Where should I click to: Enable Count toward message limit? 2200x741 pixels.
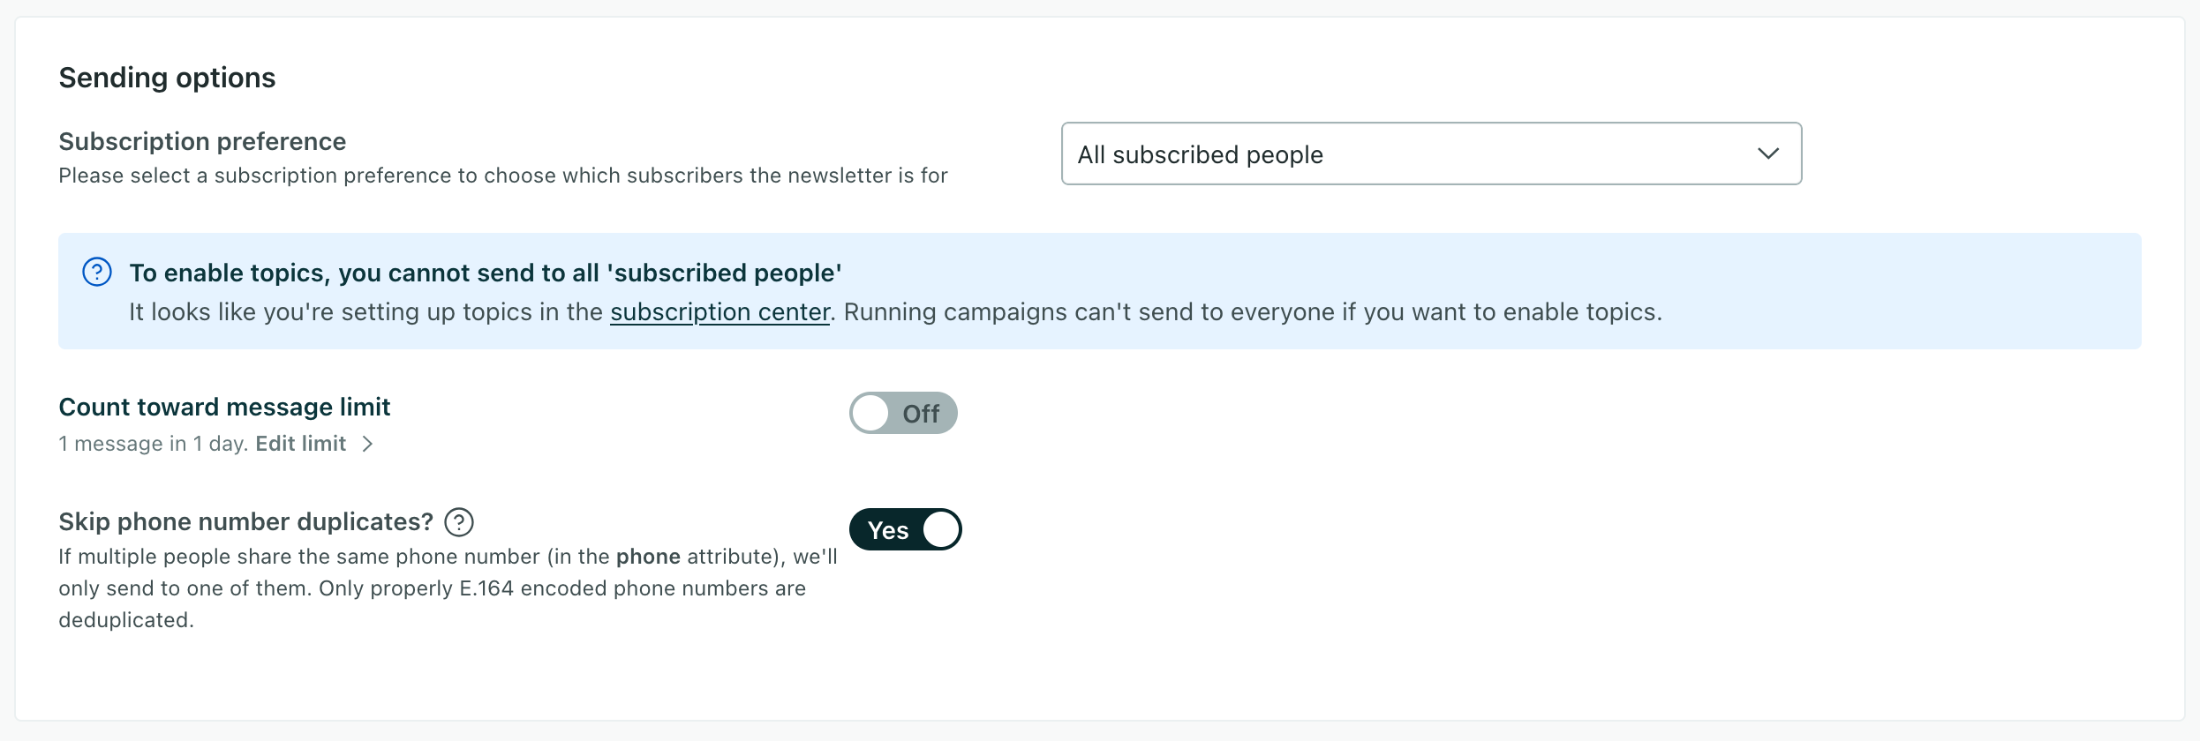[x=903, y=412]
